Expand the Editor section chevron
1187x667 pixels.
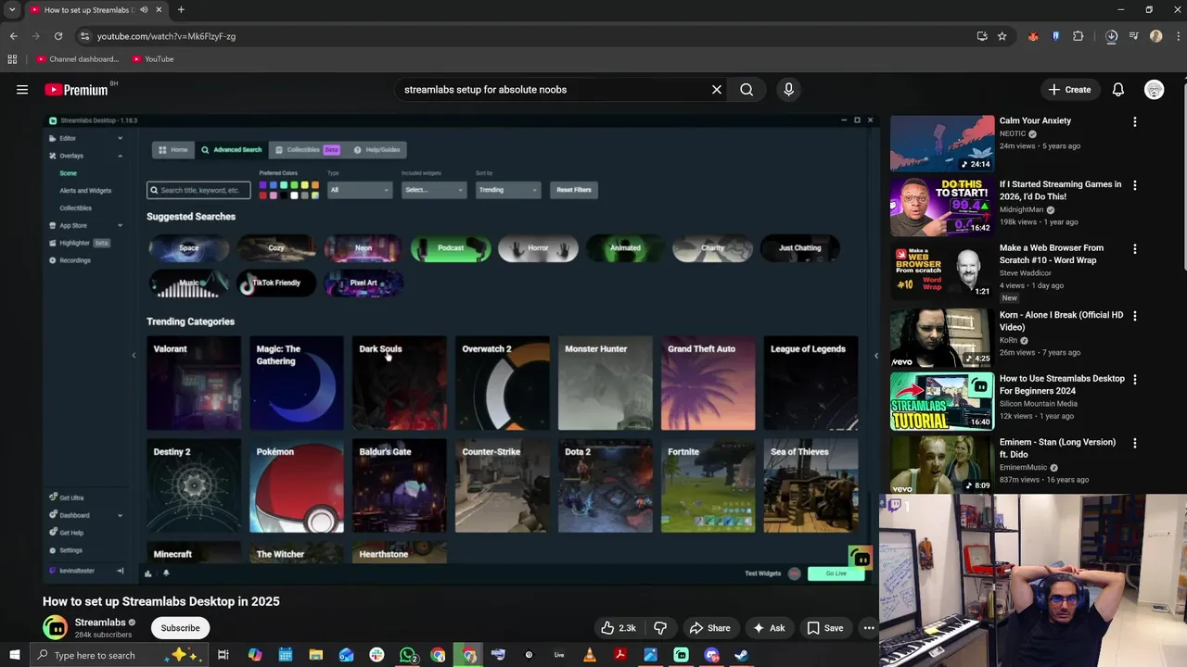click(120, 138)
